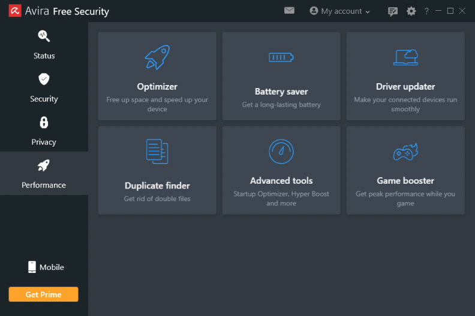The width and height of the screenshot is (475, 316).
Task: Select the Status magnifier pulse icon
Action: pos(44,36)
